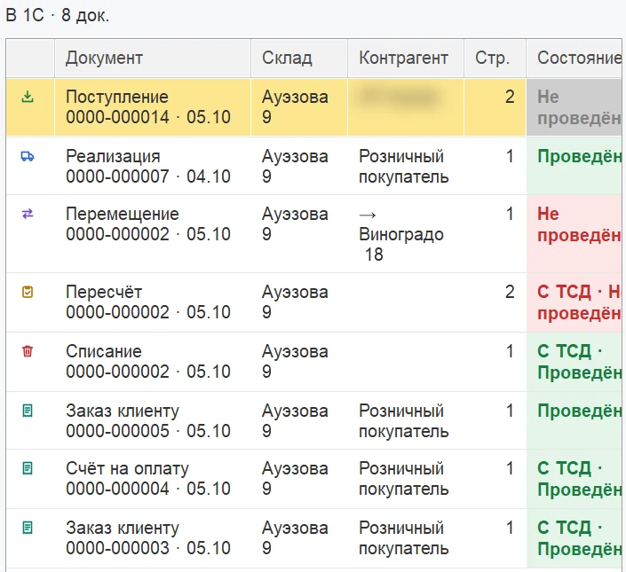Select Заказ клиенту 0000-000005 document
The image size is (626, 572).
148,420
